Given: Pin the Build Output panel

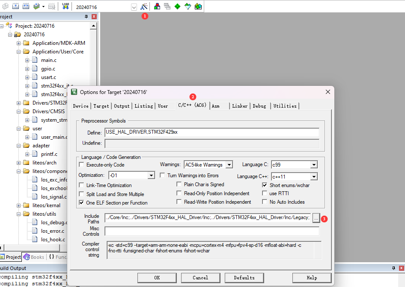Looking at the screenshot, I should click(x=393, y=268).
